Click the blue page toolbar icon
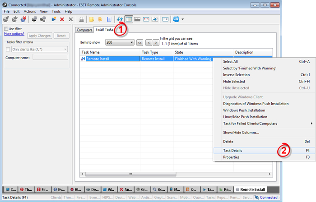 pos(109,19)
